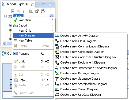Image resolution: width=129 pixels, height=100 pixels.
Task: Click the Rename text-field icon
Action: (16, 54)
